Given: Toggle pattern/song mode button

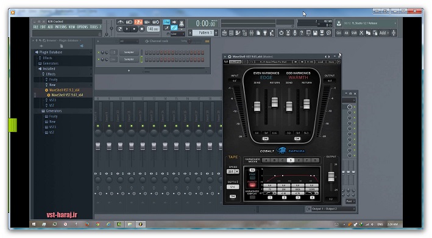Looking at the screenshot, I should click(x=120, y=29).
